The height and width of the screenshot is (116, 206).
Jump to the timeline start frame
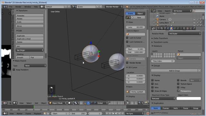click(107, 113)
